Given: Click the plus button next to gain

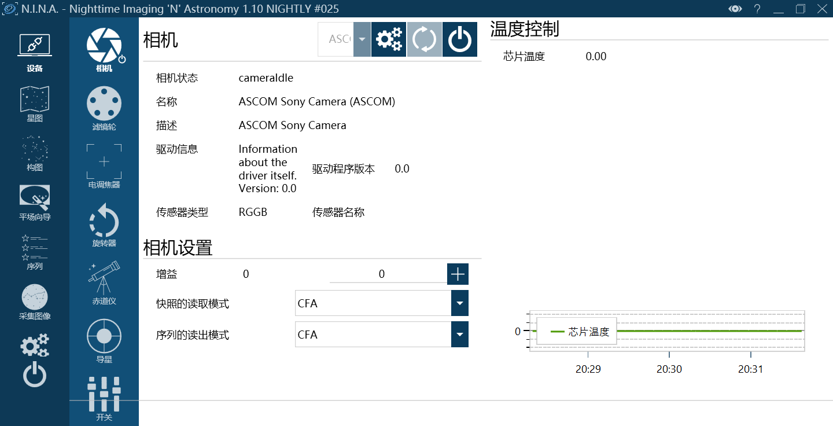Looking at the screenshot, I should (458, 274).
